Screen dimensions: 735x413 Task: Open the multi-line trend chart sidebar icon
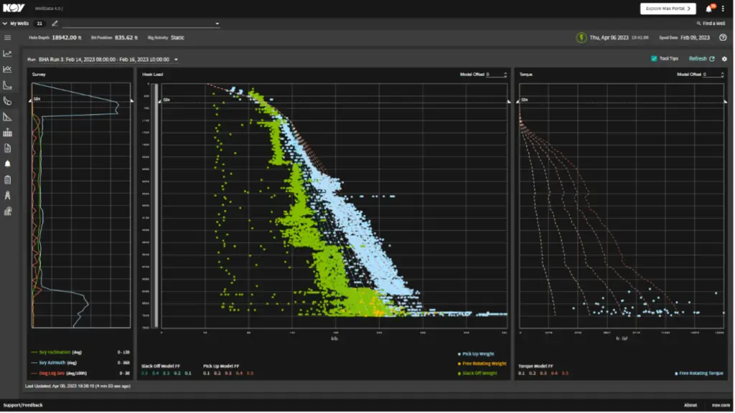[x=7, y=70]
